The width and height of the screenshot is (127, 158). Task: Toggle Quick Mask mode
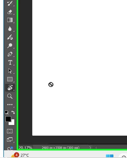click(x=10, y=131)
